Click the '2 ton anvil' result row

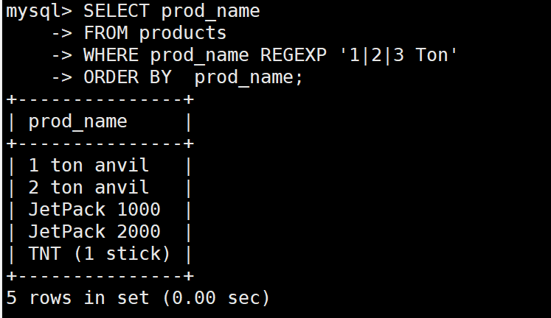point(89,188)
